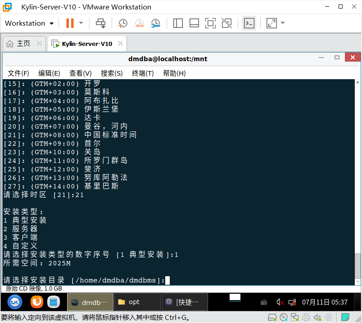
Task: Click the virtual printer status icon
Action: [x=306, y=317]
